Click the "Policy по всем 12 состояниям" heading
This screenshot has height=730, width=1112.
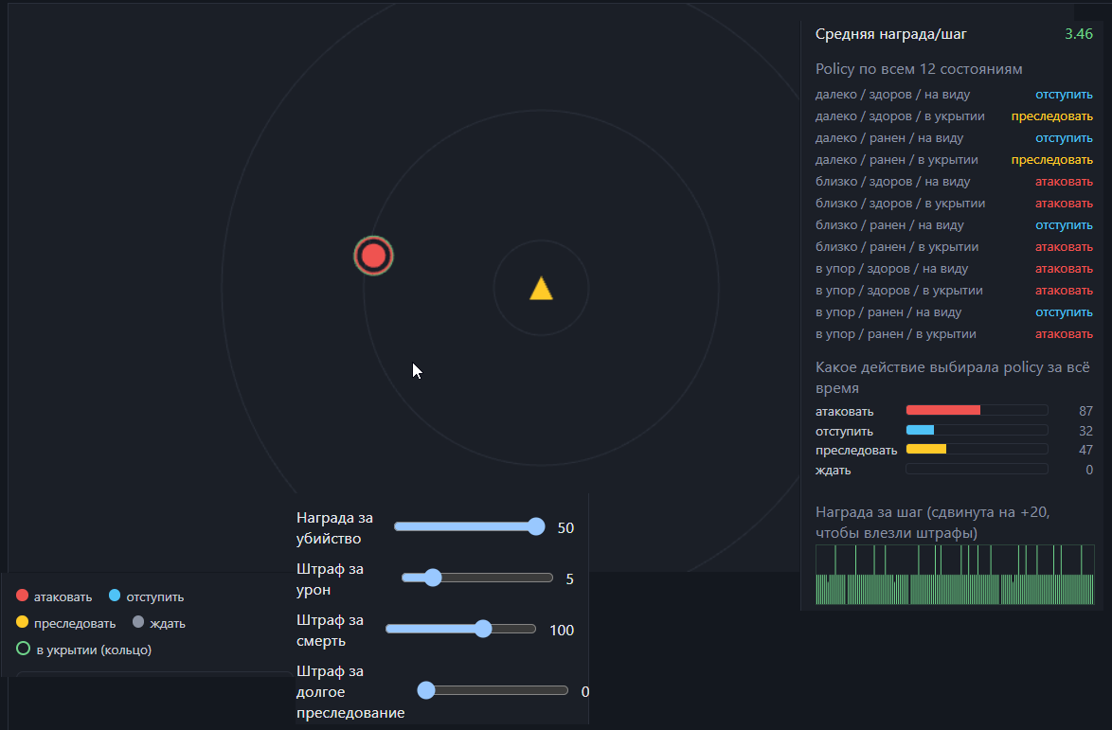point(919,69)
